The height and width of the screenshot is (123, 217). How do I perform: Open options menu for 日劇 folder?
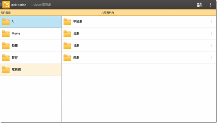pyautogui.click(x=212, y=46)
